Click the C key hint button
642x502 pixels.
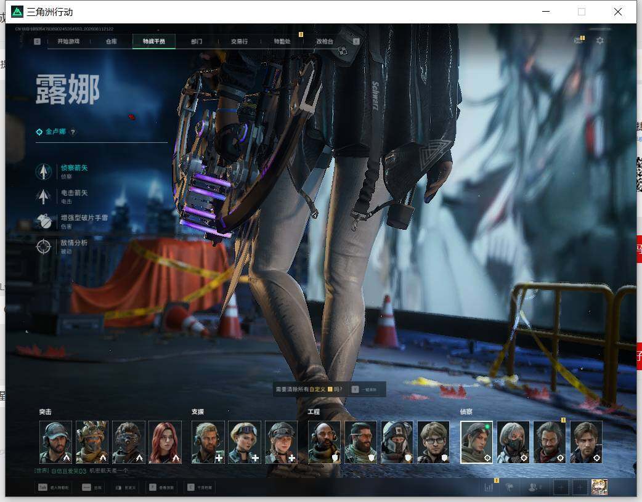pyautogui.click(x=200, y=487)
